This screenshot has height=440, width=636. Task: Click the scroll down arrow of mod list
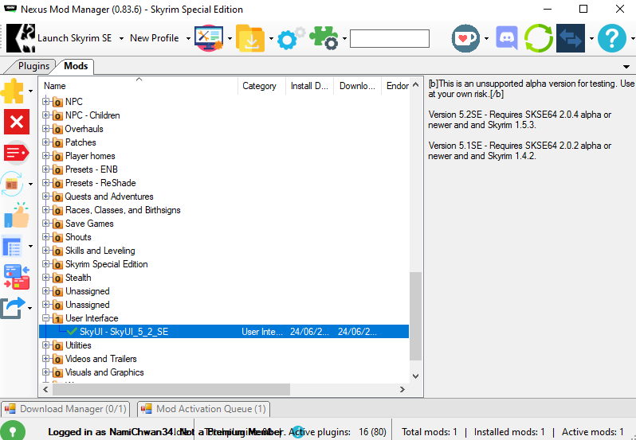pos(415,376)
